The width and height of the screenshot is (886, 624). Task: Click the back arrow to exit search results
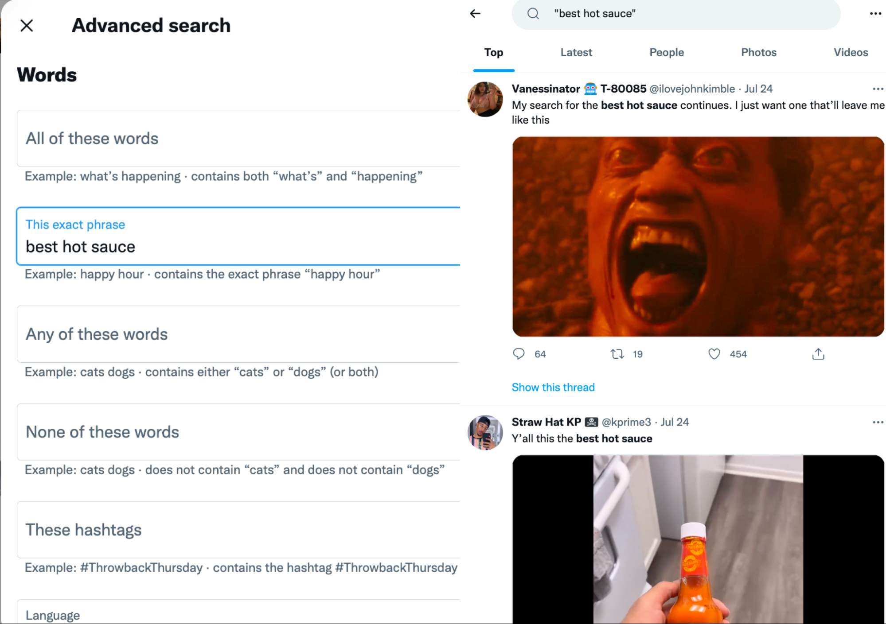(x=475, y=14)
